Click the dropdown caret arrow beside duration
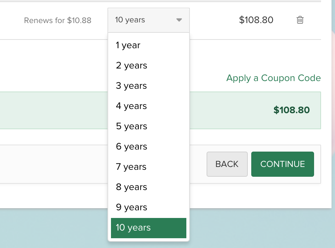 coord(179,20)
